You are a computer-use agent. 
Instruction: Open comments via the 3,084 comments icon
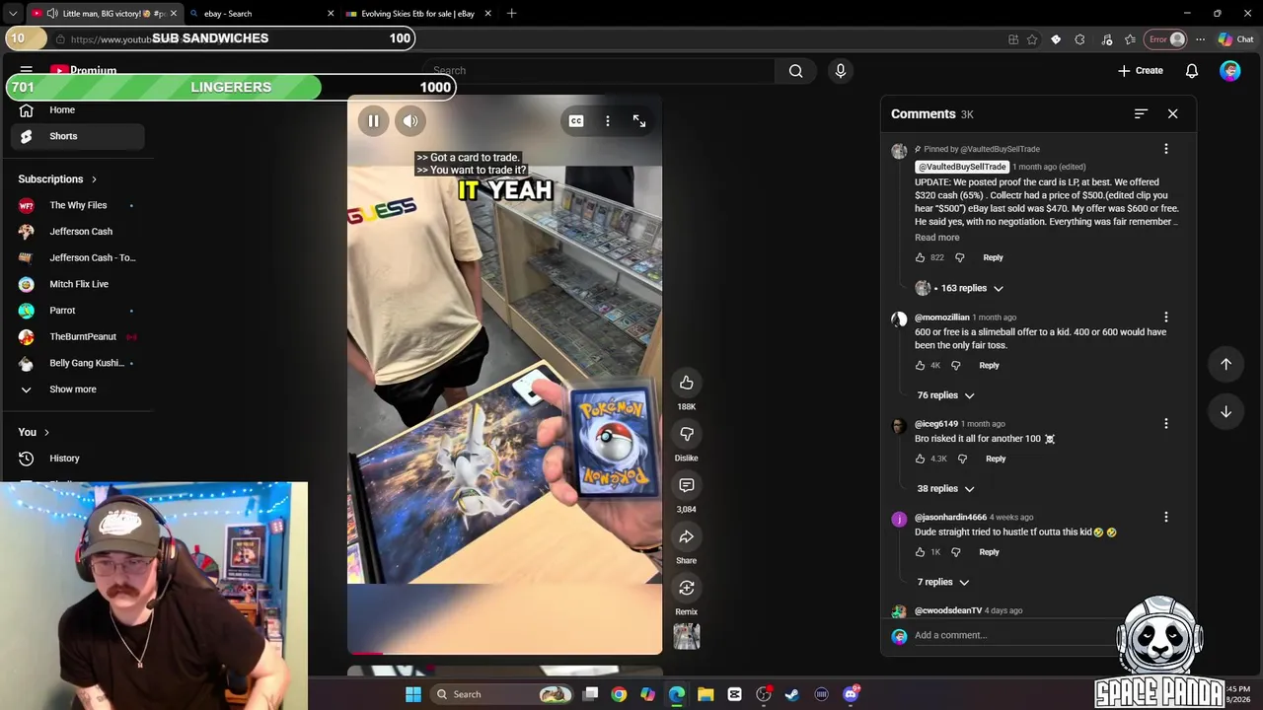(687, 485)
